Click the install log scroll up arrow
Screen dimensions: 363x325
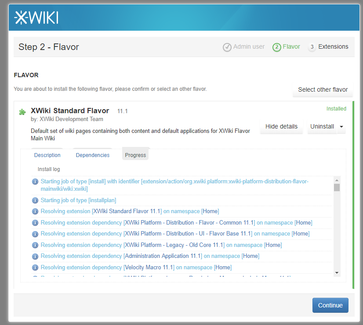pos(337,180)
